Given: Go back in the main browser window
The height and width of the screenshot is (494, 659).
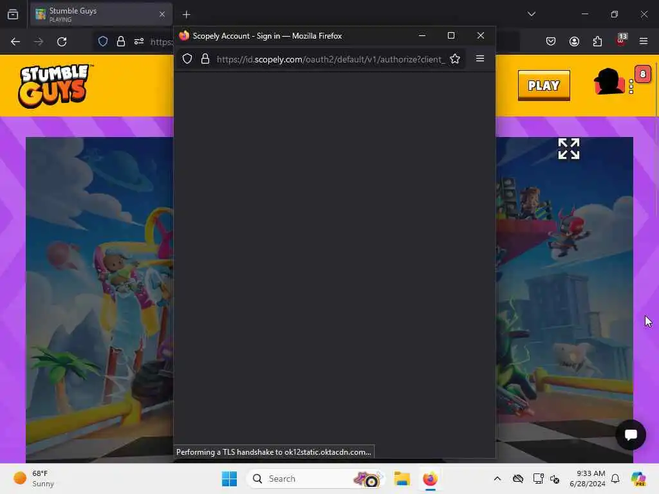Looking at the screenshot, I should click(x=15, y=42).
